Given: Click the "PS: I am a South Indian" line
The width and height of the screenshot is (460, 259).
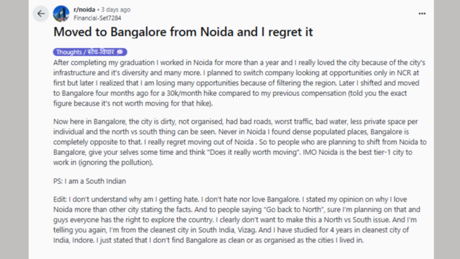Looking at the screenshot, I should tap(89, 181).
